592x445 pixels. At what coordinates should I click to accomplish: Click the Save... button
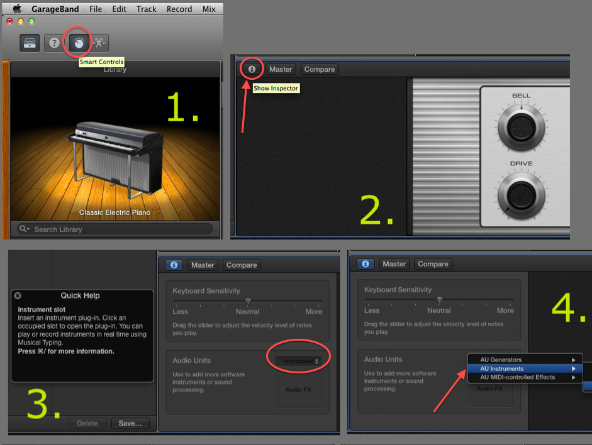coord(130,423)
